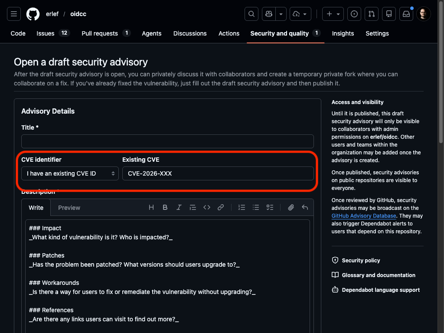Open the Discussions tab
Viewport: 444px width, 333px height.
190,33
